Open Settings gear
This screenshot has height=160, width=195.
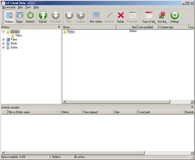coord(174,17)
